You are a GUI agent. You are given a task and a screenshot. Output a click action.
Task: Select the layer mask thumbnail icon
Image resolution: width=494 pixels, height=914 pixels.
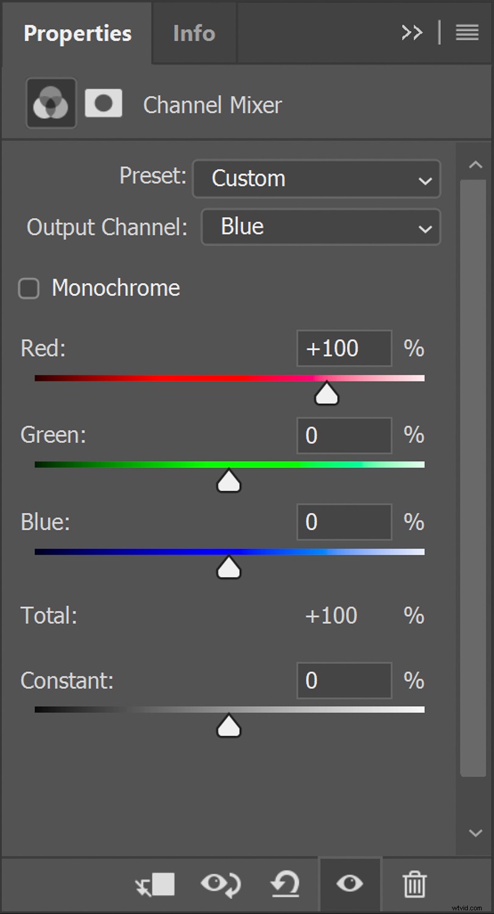pos(103,103)
